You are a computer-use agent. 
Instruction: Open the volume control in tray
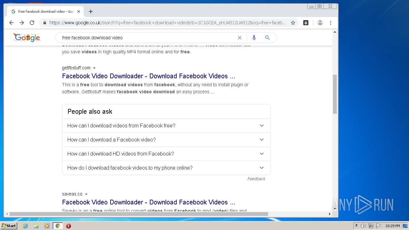point(363,226)
